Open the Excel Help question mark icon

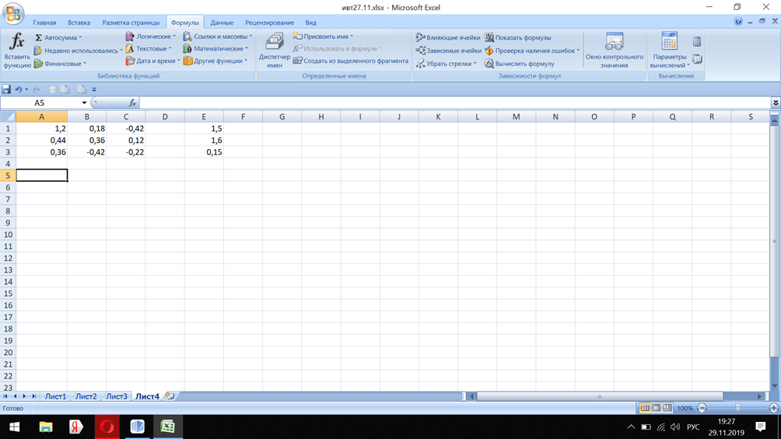738,22
